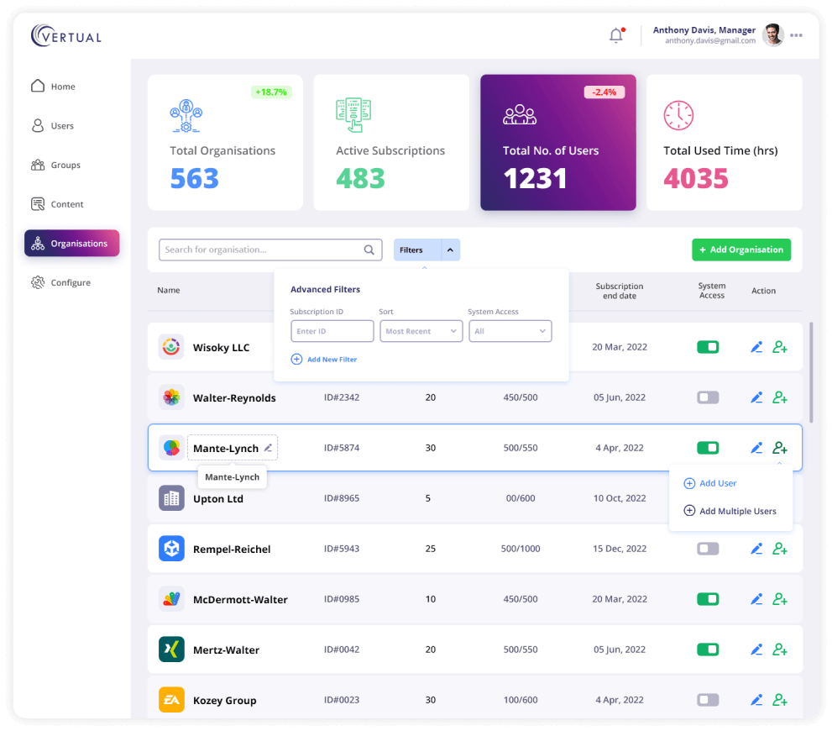
Task: Click the notification bell icon
Action: click(616, 35)
